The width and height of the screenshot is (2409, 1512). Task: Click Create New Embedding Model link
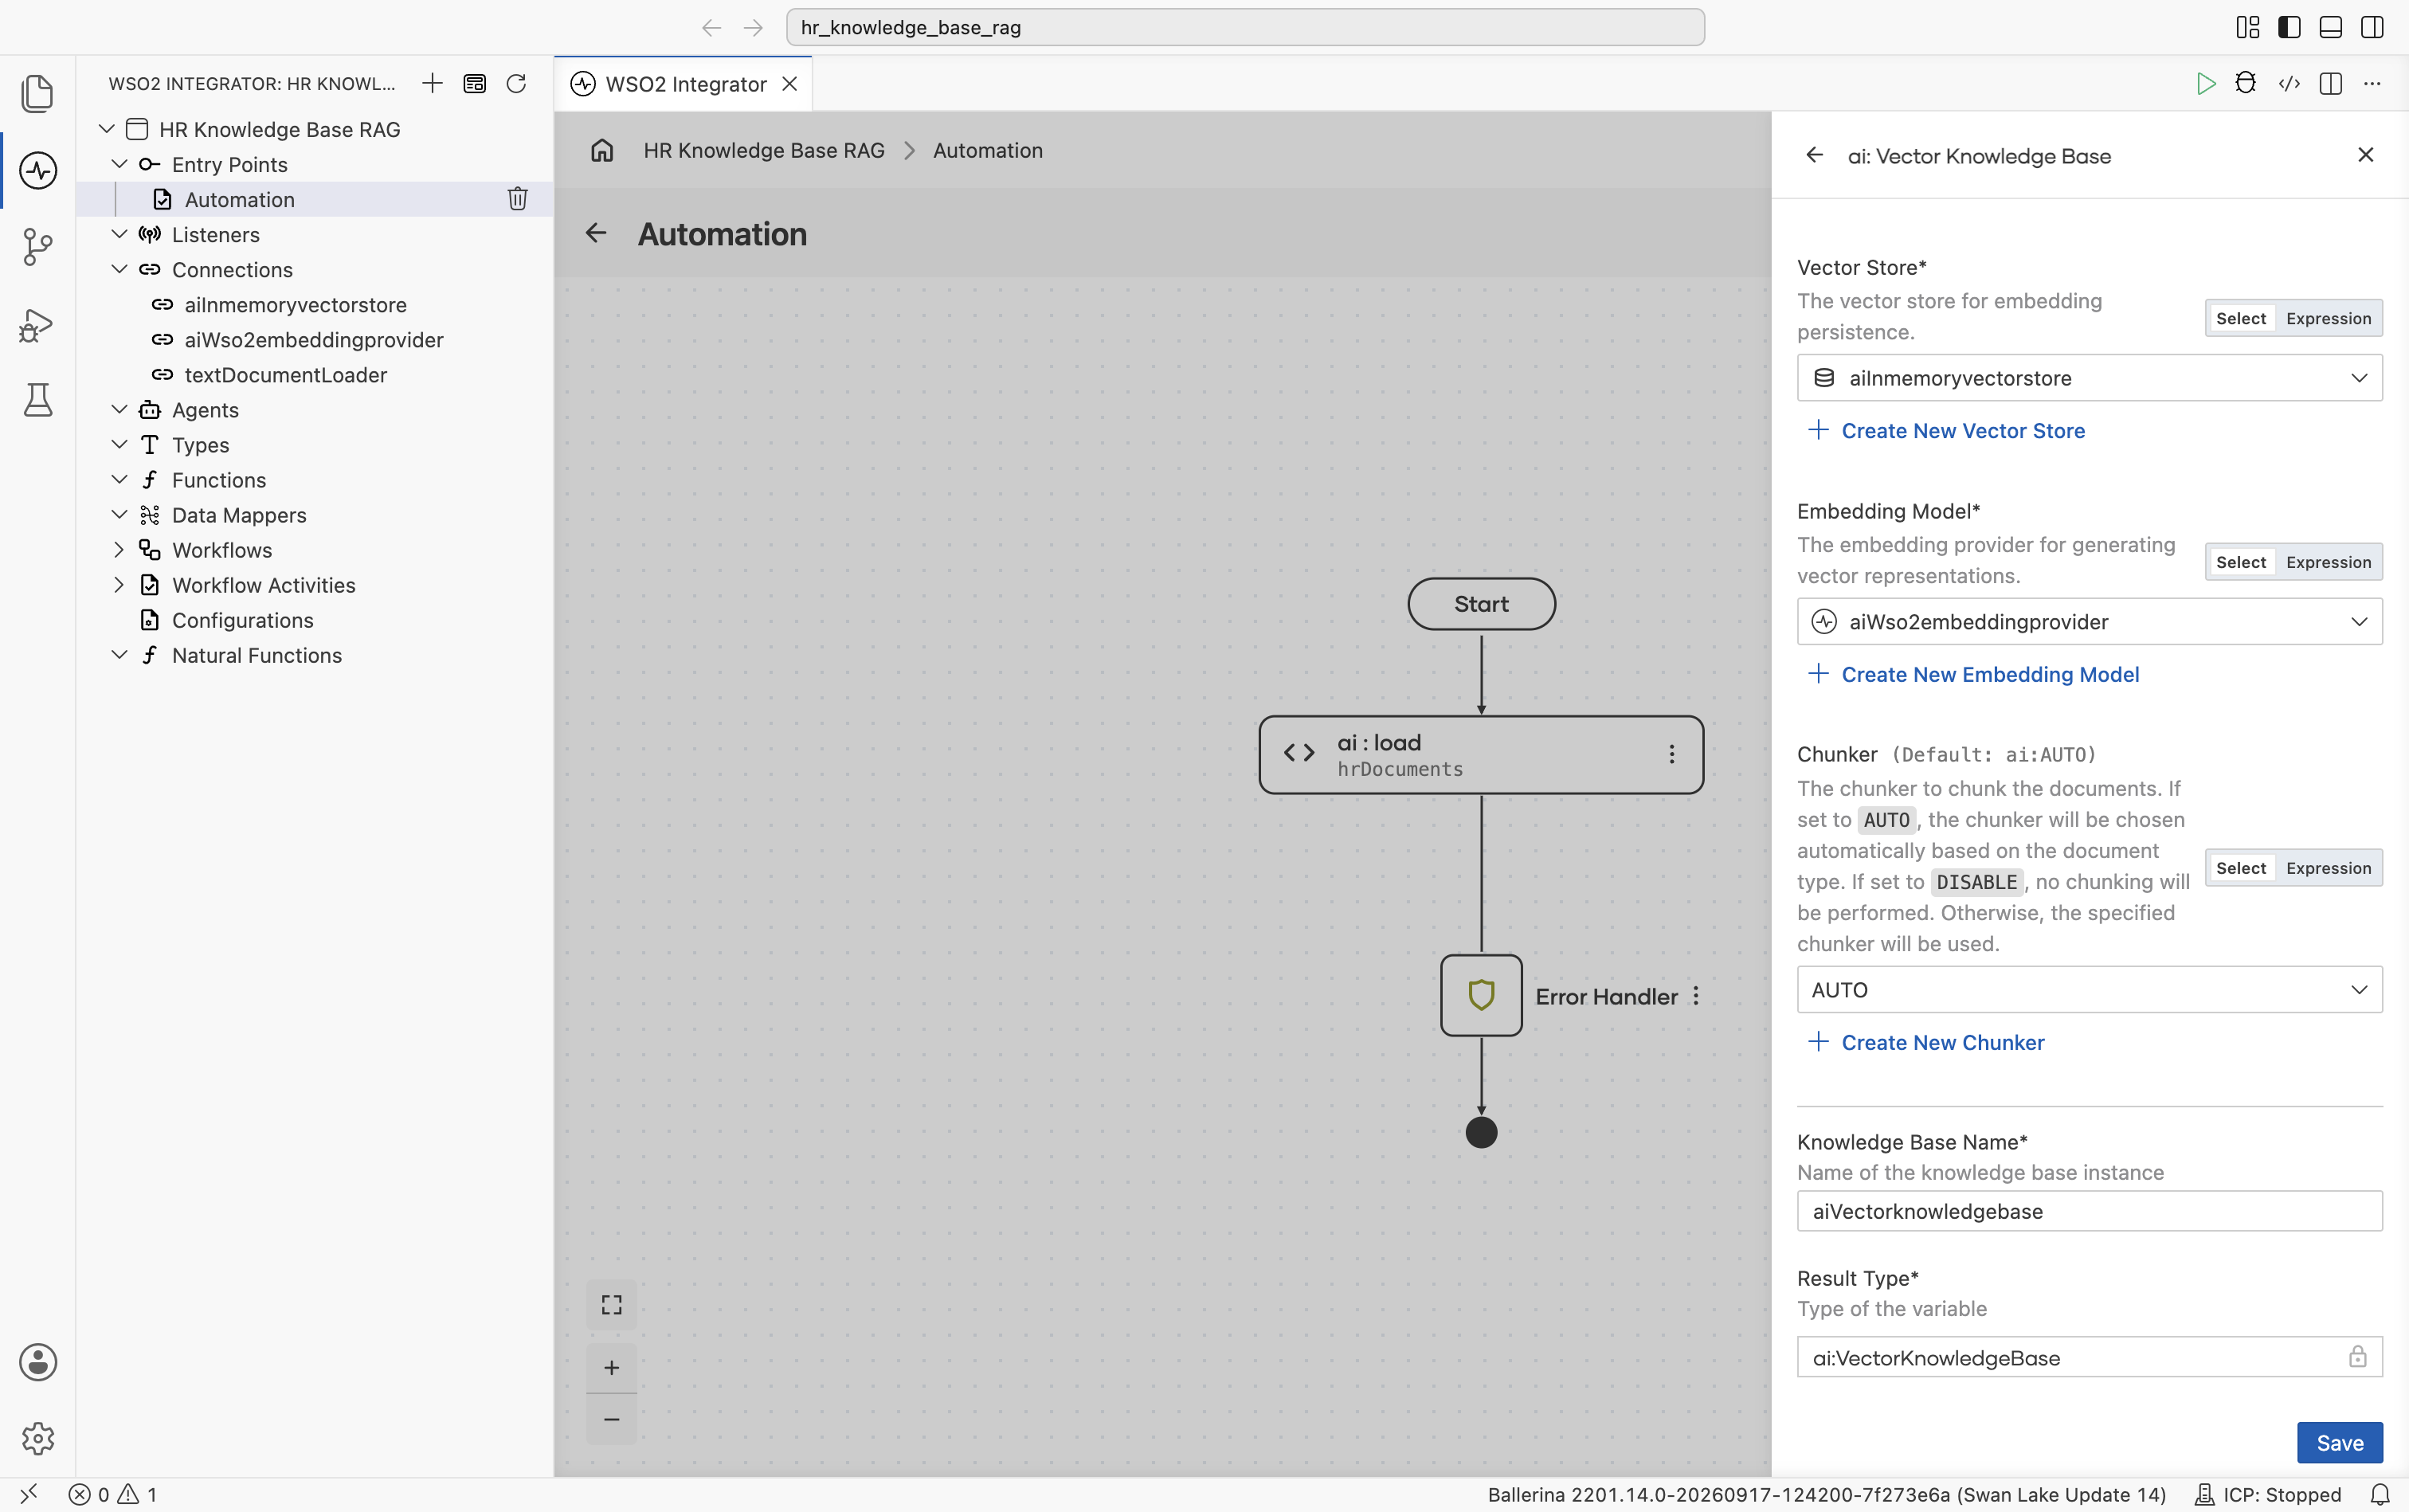[x=1973, y=675]
